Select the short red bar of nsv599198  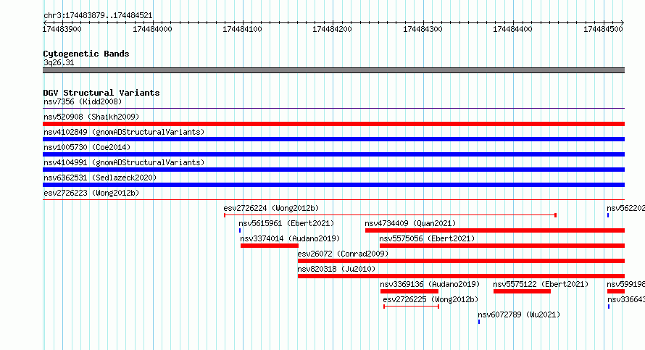point(616,291)
